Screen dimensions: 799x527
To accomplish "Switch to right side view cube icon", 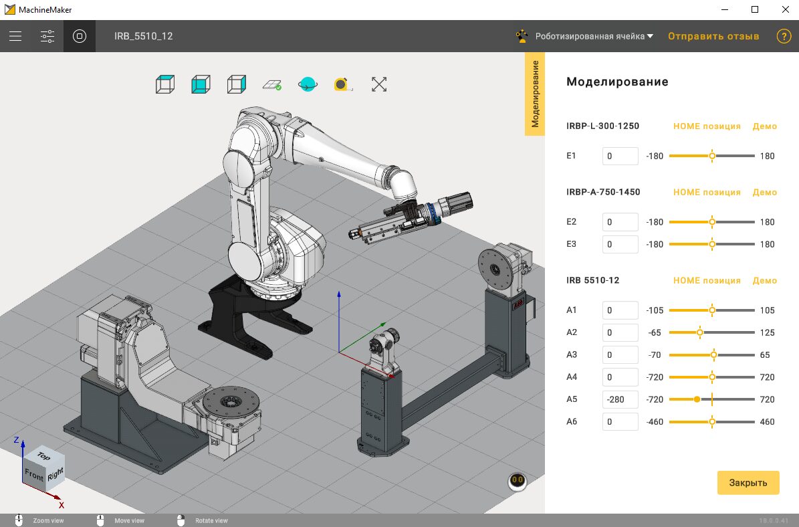I will click(x=236, y=84).
